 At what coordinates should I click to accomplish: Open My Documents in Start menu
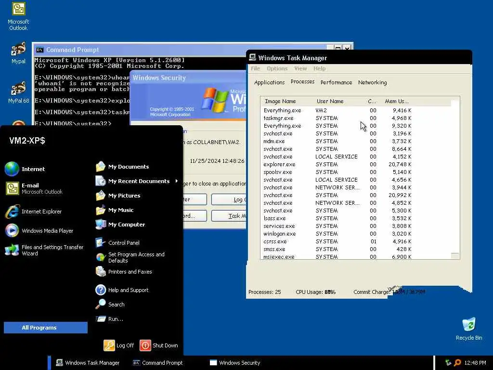click(122, 166)
